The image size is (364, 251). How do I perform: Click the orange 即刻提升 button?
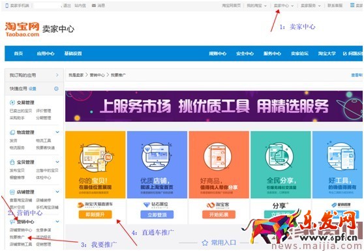(x=95, y=214)
